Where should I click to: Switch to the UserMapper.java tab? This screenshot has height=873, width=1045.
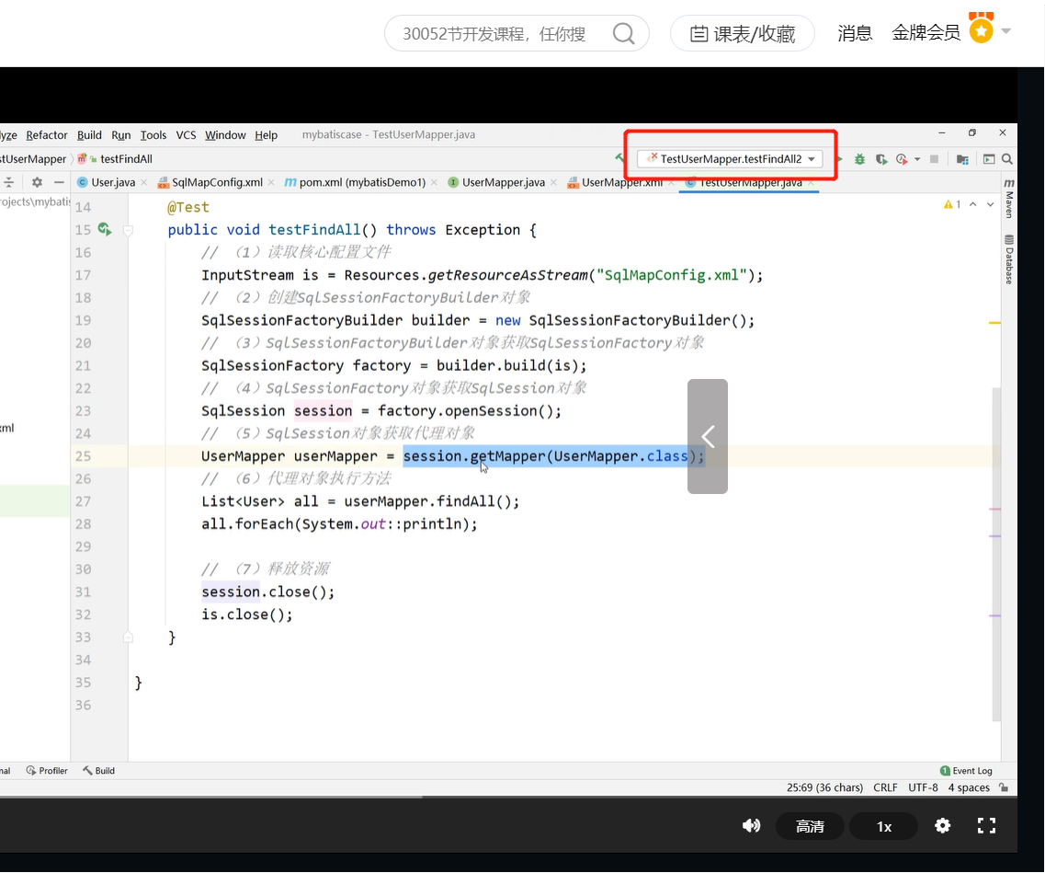point(503,182)
